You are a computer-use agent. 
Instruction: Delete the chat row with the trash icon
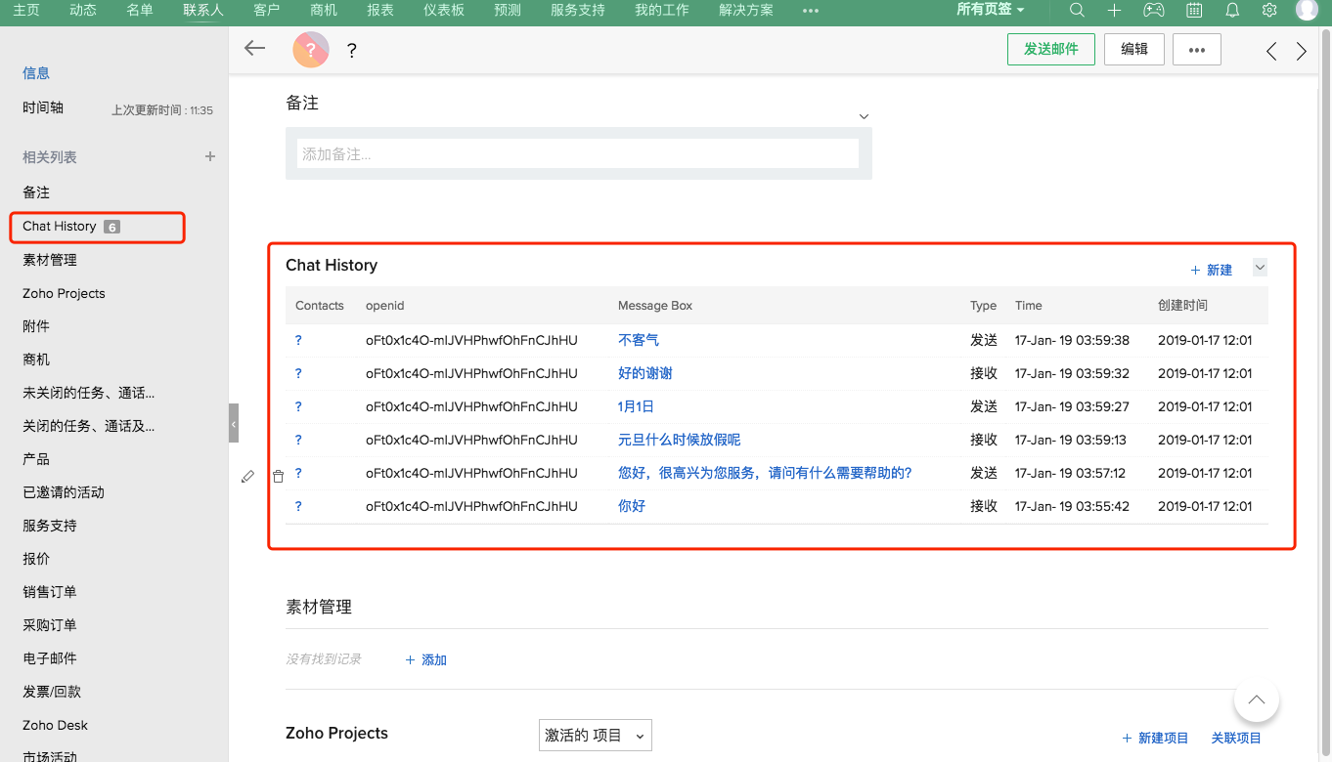[x=278, y=476]
